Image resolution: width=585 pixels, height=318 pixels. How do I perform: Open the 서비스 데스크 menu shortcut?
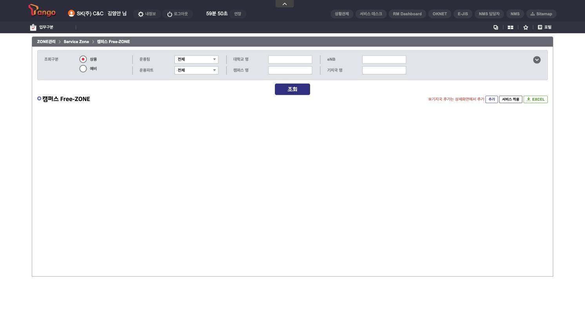tap(371, 14)
